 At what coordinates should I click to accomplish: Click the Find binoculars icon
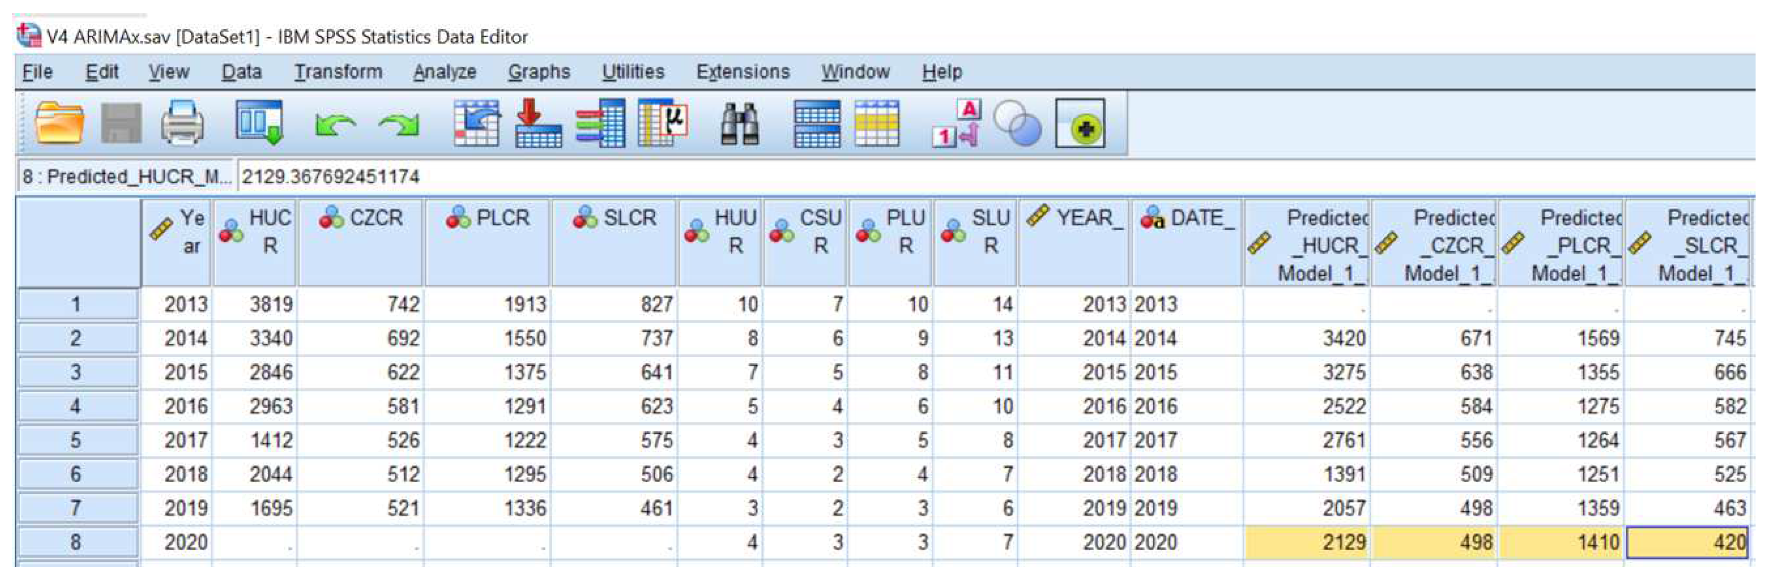pos(740,124)
